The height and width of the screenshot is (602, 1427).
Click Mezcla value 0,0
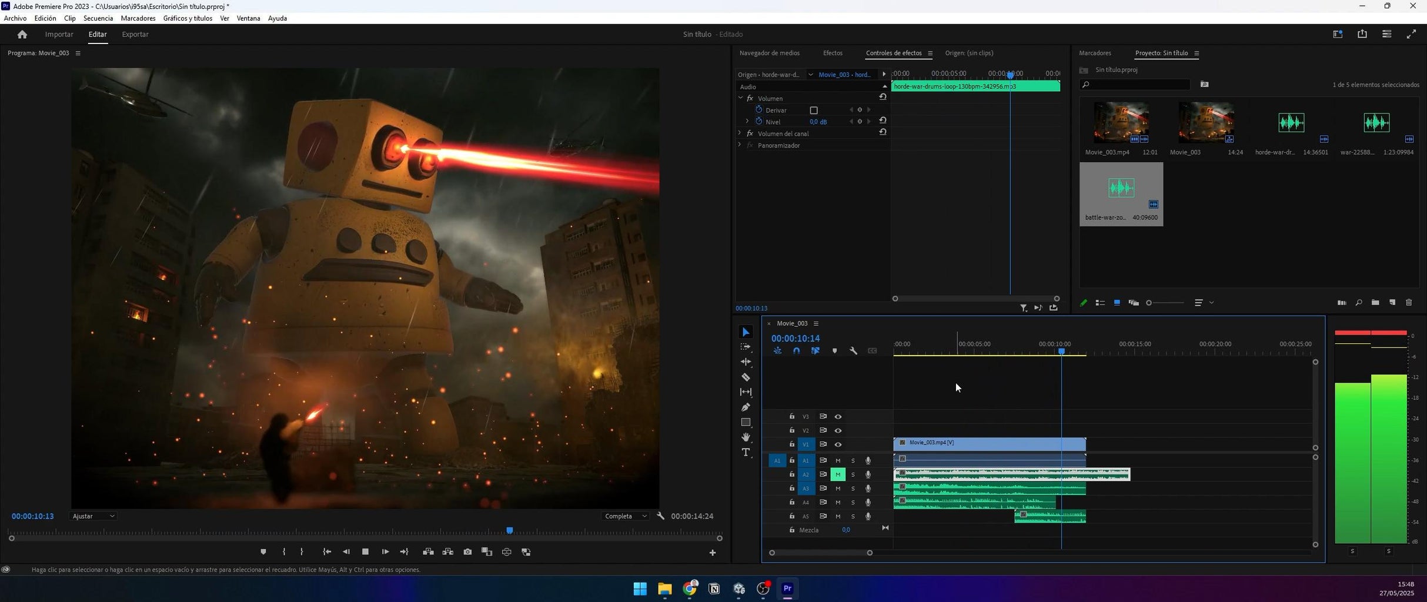point(845,530)
